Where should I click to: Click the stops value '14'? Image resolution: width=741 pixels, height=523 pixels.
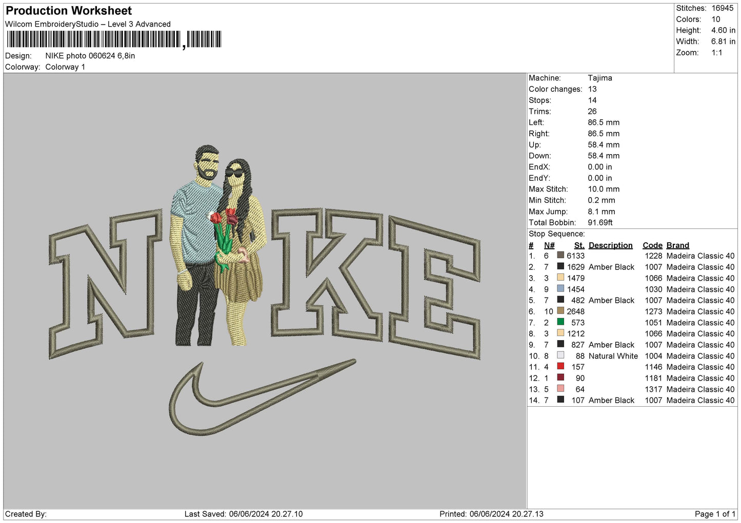[592, 100]
